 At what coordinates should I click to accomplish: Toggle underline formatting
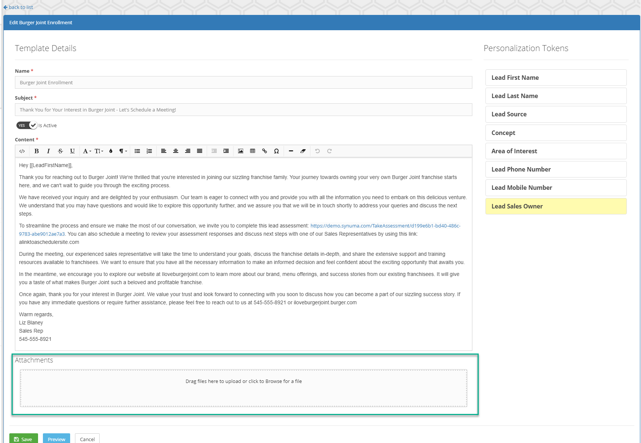72,151
